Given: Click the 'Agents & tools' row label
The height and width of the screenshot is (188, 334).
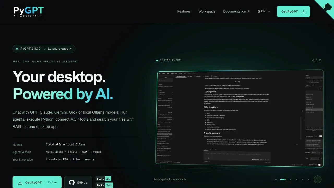Looking at the screenshot, I should coord(22,152).
